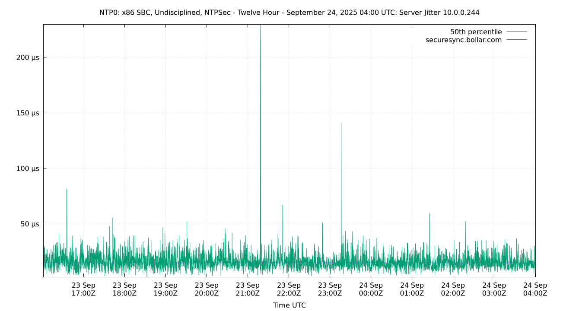Viewport: 579px width, 311px height.
Task: Click the "24 Sep 04:00Z" tick label
Action: tap(534, 289)
